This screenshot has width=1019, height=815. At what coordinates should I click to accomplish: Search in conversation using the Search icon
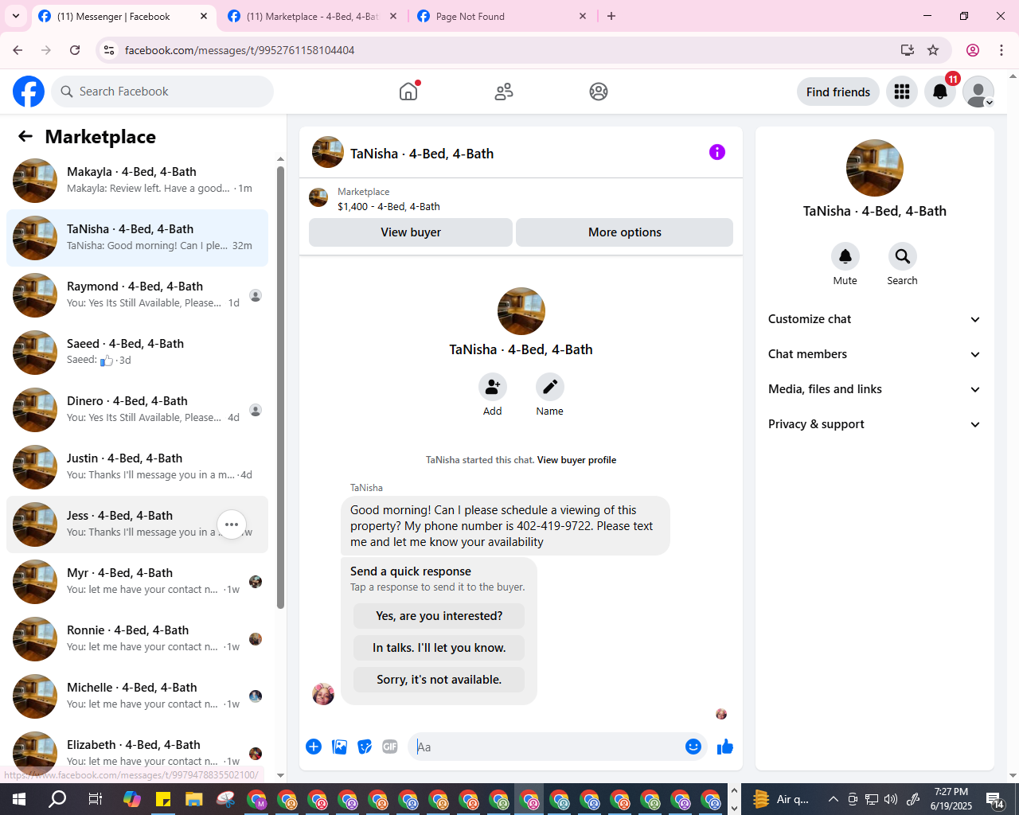pyautogui.click(x=902, y=256)
